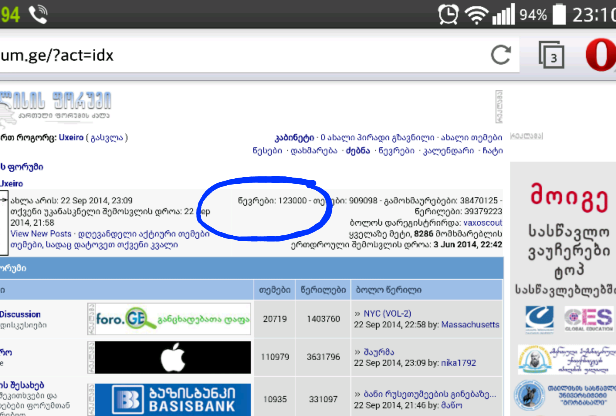Tap the horseman emblem logo in the ad
The height and width of the screenshot is (416, 616).
[x=530, y=395]
